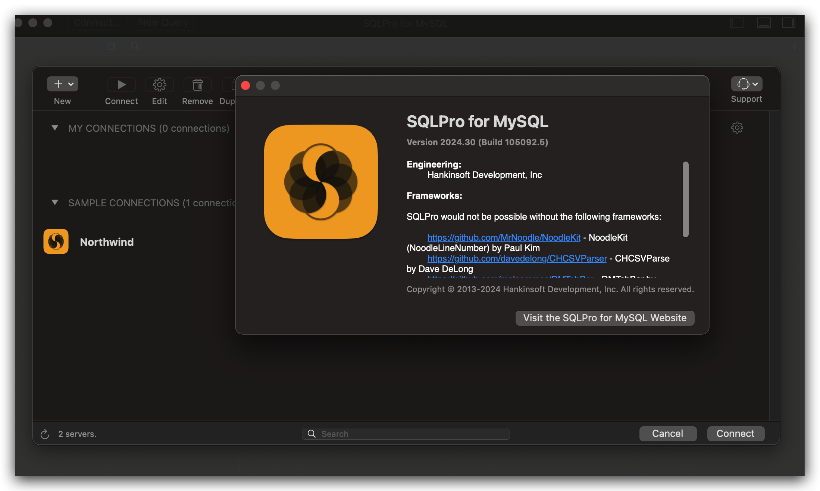
Task: Open the CHCSVParser GitHub link
Action: (517, 259)
